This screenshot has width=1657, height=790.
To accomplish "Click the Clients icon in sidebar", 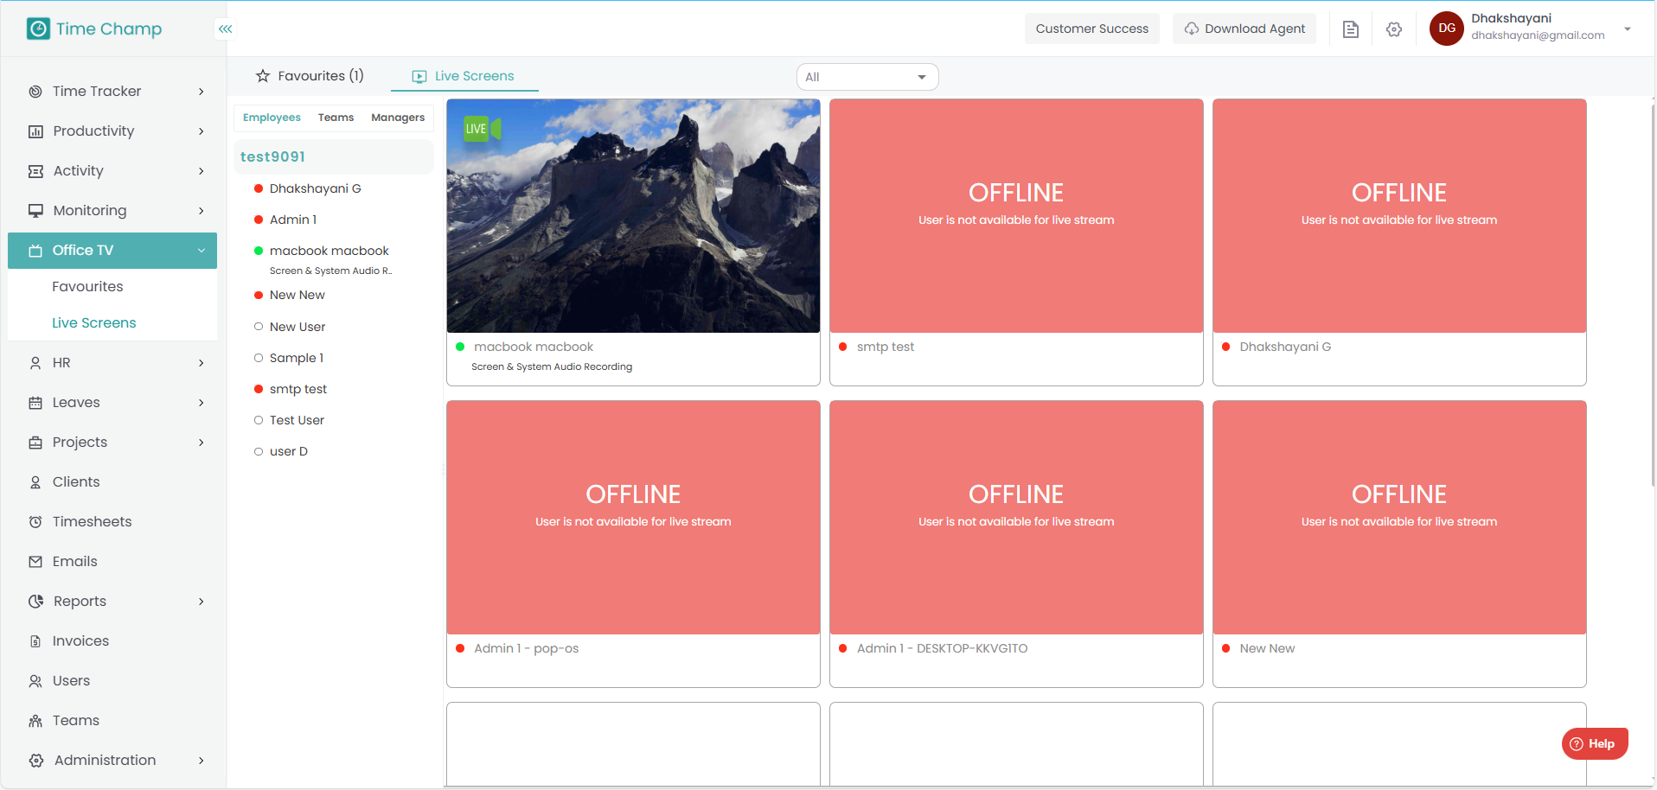I will (x=35, y=482).
